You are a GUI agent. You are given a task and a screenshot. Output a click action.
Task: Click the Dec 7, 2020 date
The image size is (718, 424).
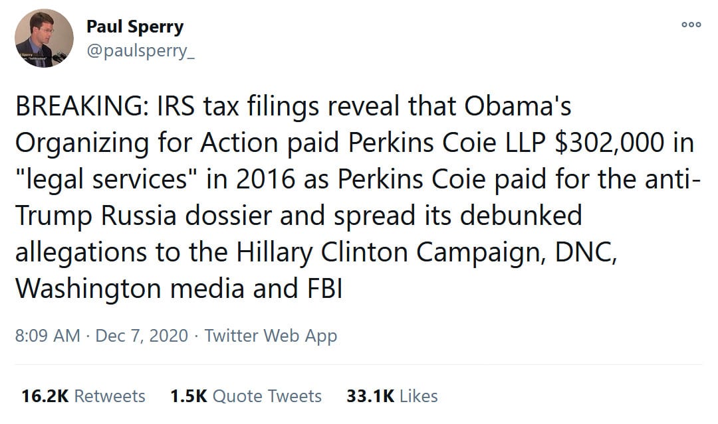pos(142,336)
